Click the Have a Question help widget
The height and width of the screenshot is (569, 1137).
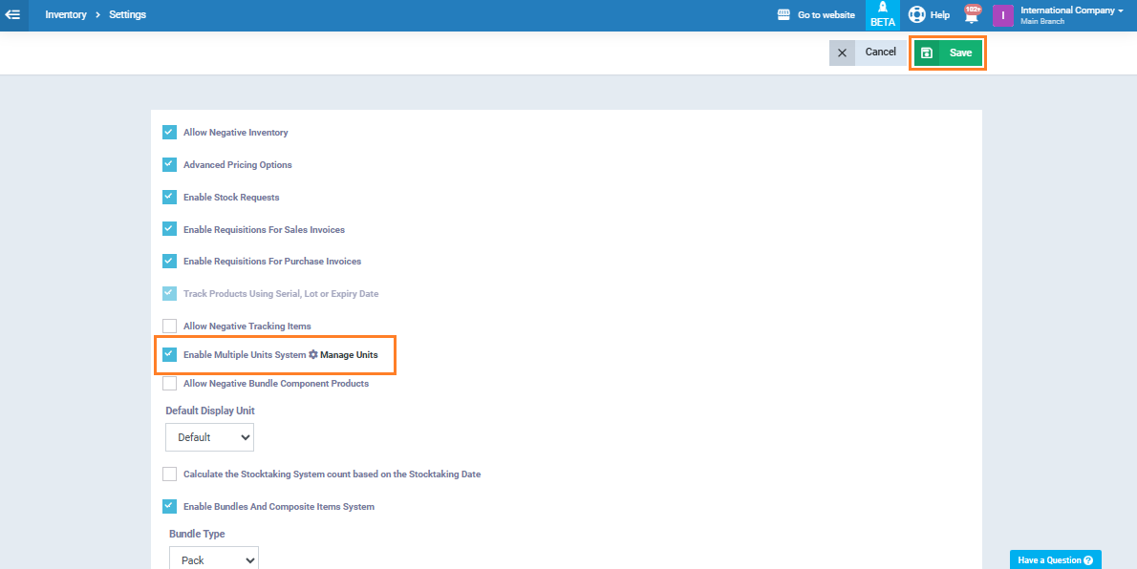point(1055,559)
